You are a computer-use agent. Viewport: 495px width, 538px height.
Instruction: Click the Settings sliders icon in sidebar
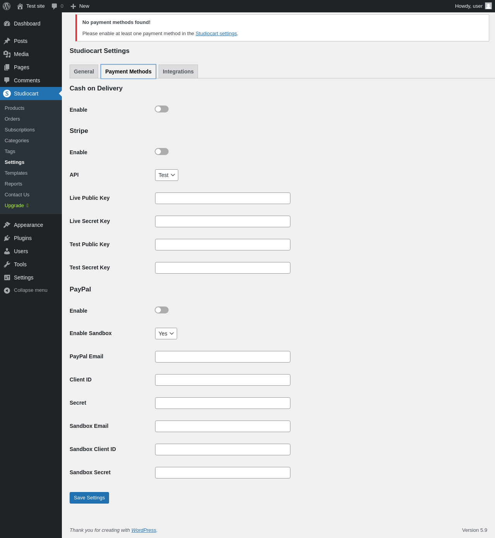(x=7, y=278)
